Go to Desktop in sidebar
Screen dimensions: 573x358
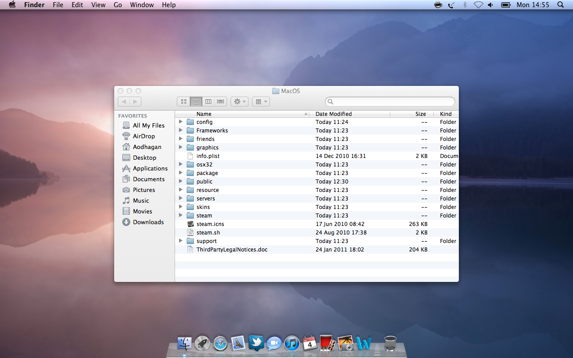point(139,158)
